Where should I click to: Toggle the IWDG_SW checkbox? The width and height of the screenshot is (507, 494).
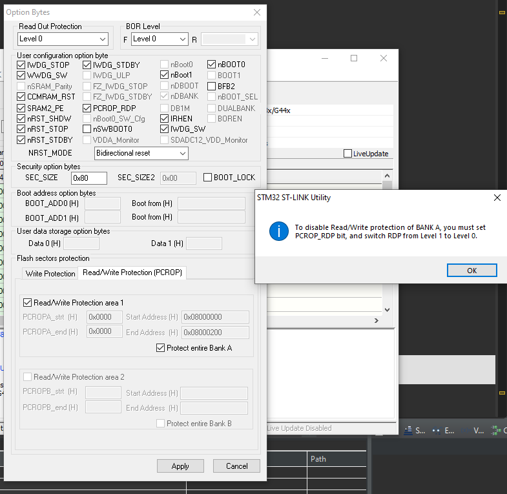click(x=164, y=129)
